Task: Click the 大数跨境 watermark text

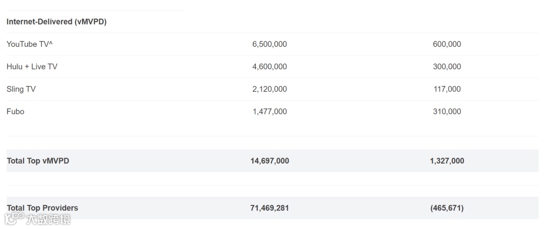Action: pyautogui.click(x=49, y=219)
